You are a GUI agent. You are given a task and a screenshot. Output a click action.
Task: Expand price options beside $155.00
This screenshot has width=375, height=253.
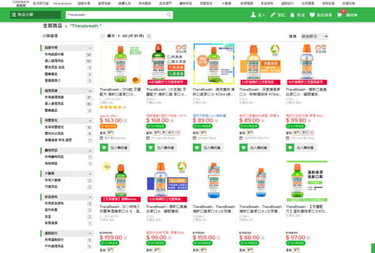(218, 238)
